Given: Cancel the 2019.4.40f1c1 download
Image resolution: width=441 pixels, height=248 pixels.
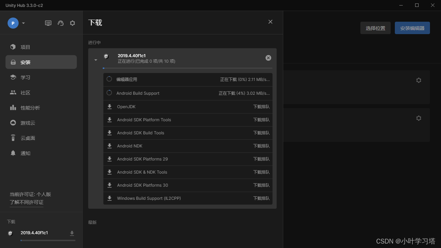Looking at the screenshot, I should click(x=268, y=58).
